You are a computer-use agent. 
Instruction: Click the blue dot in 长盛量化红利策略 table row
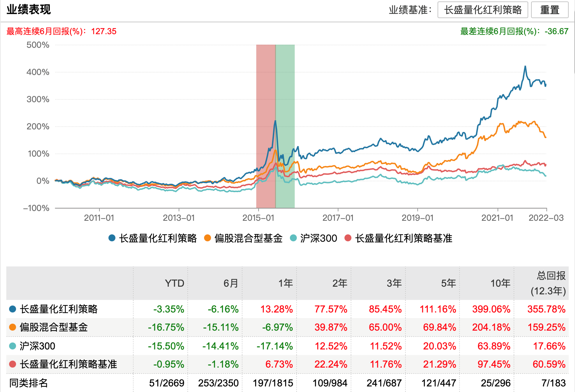(13, 309)
